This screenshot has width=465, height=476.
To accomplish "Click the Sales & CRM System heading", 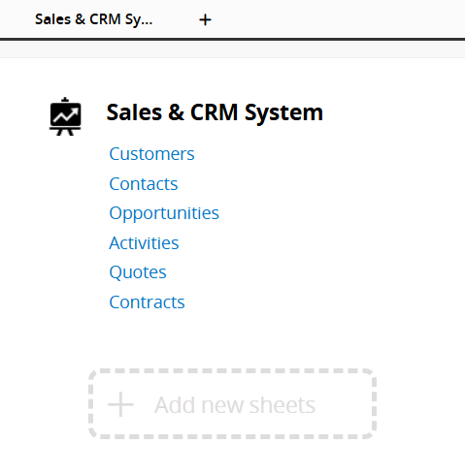I will (x=215, y=112).
